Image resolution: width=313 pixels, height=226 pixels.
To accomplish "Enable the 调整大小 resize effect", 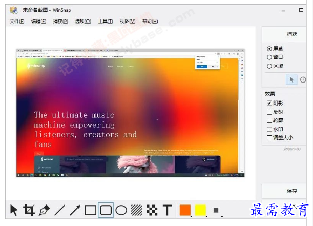I will [280, 138].
